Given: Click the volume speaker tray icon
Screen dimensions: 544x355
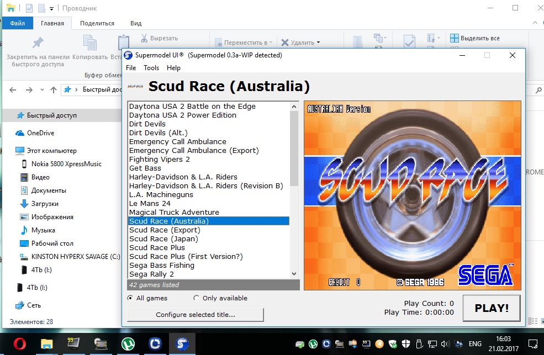Looking at the screenshot, I should click(x=445, y=344).
